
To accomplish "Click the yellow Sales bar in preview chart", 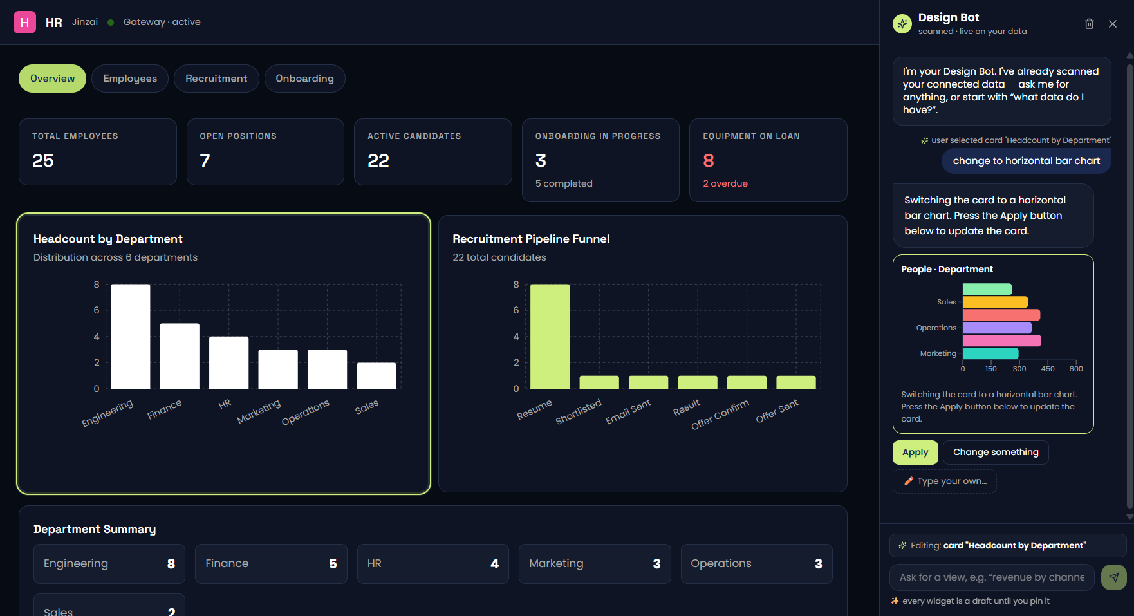I will tap(996, 303).
